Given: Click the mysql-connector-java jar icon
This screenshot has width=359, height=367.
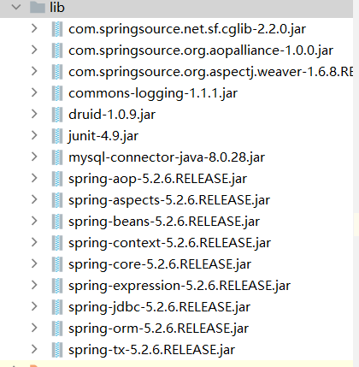Looking at the screenshot, I should coord(57,157).
